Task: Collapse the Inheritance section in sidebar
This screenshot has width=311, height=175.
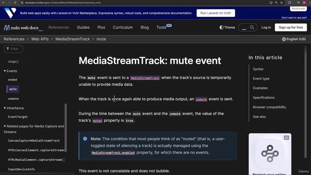Action: click(14, 108)
